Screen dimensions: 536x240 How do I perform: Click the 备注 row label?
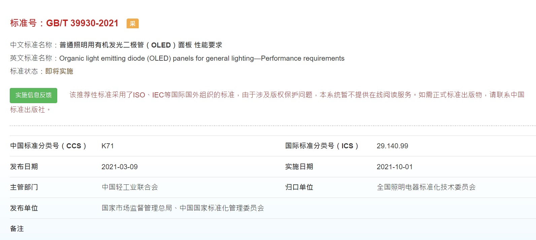17,229
